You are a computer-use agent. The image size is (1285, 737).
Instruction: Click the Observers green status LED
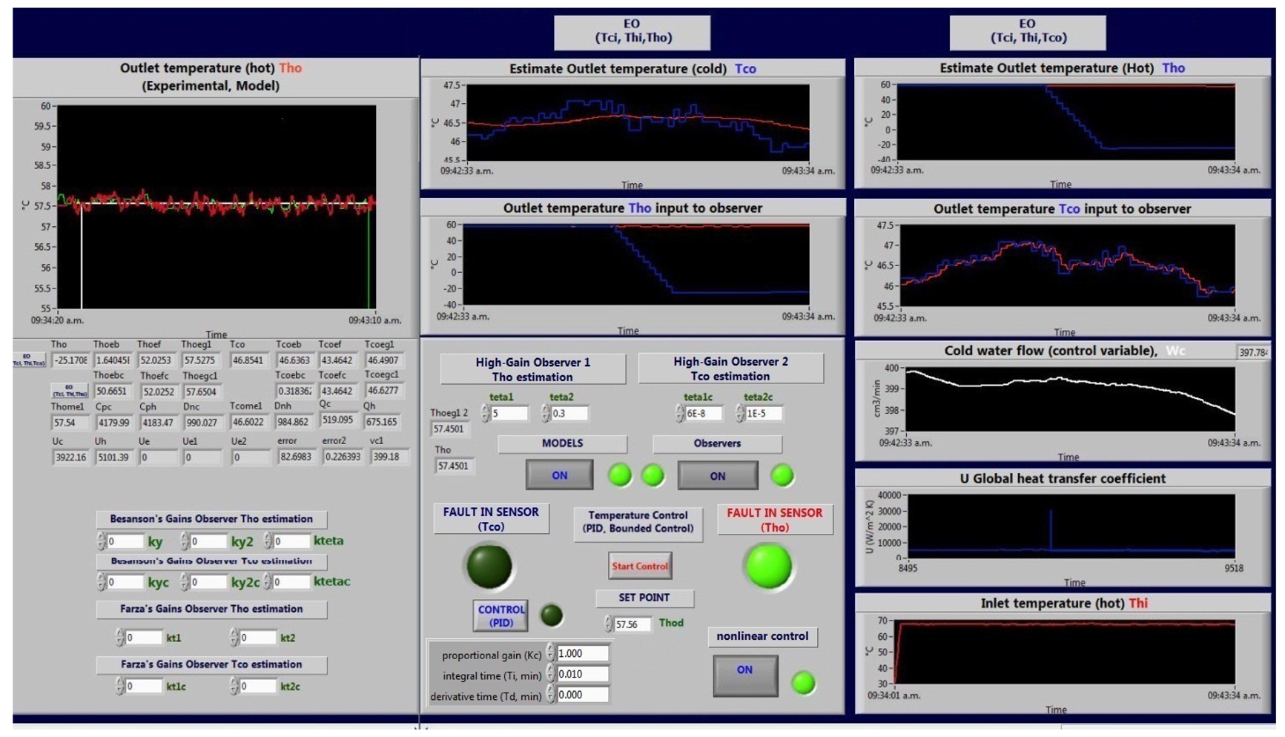coord(782,475)
